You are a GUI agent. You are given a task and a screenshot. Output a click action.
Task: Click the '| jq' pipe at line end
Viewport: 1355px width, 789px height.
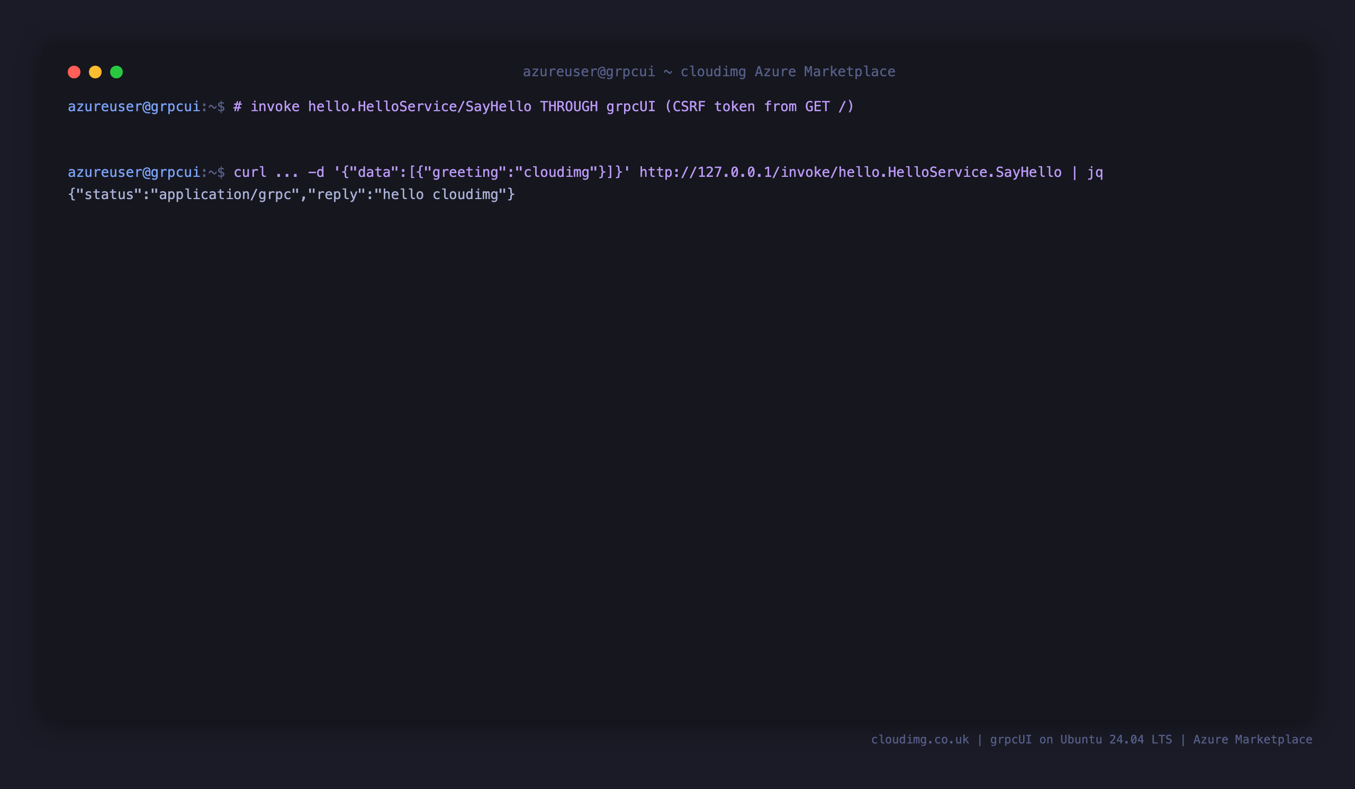[x=1087, y=172]
